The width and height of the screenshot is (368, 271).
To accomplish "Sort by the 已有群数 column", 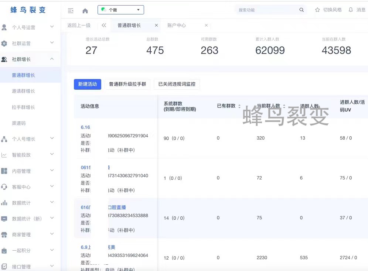I will (239, 106).
